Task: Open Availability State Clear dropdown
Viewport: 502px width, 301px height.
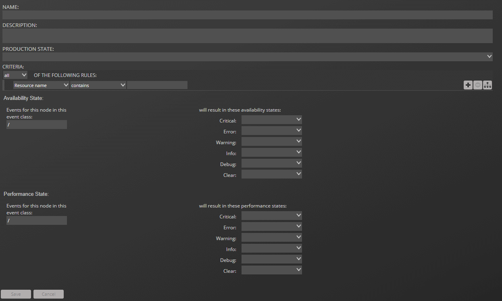Action: 272,174
